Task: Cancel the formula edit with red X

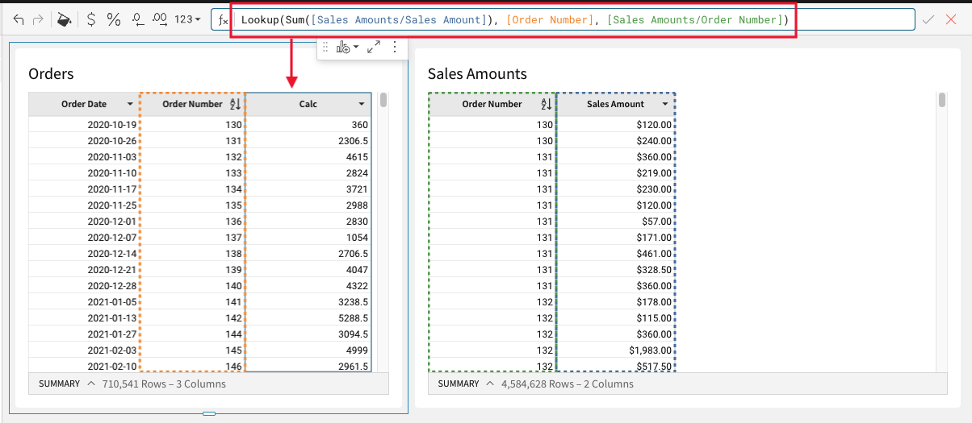Action: pyautogui.click(x=950, y=19)
